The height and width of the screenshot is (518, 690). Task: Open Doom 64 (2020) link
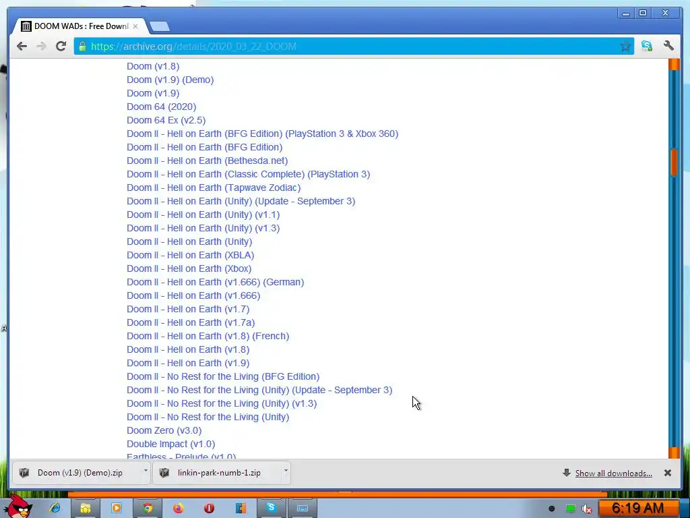(x=161, y=107)
